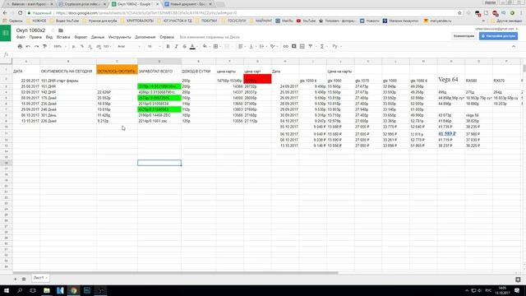Screen dimensions: 526x296
Task: Click the browser Back arrow
Action: coord(5,13)
